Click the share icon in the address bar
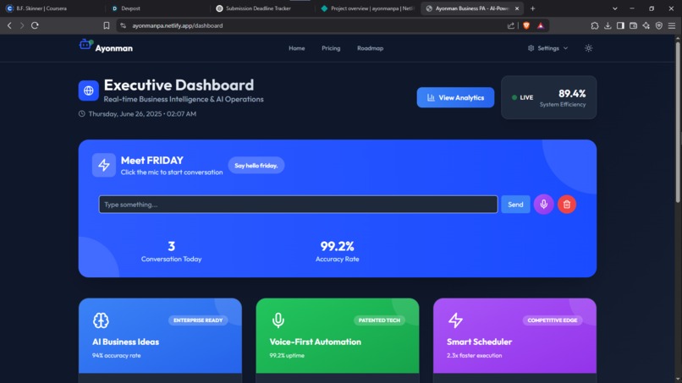Image resolution: width=682 pixels, height=383 pixels. [511, 25]
